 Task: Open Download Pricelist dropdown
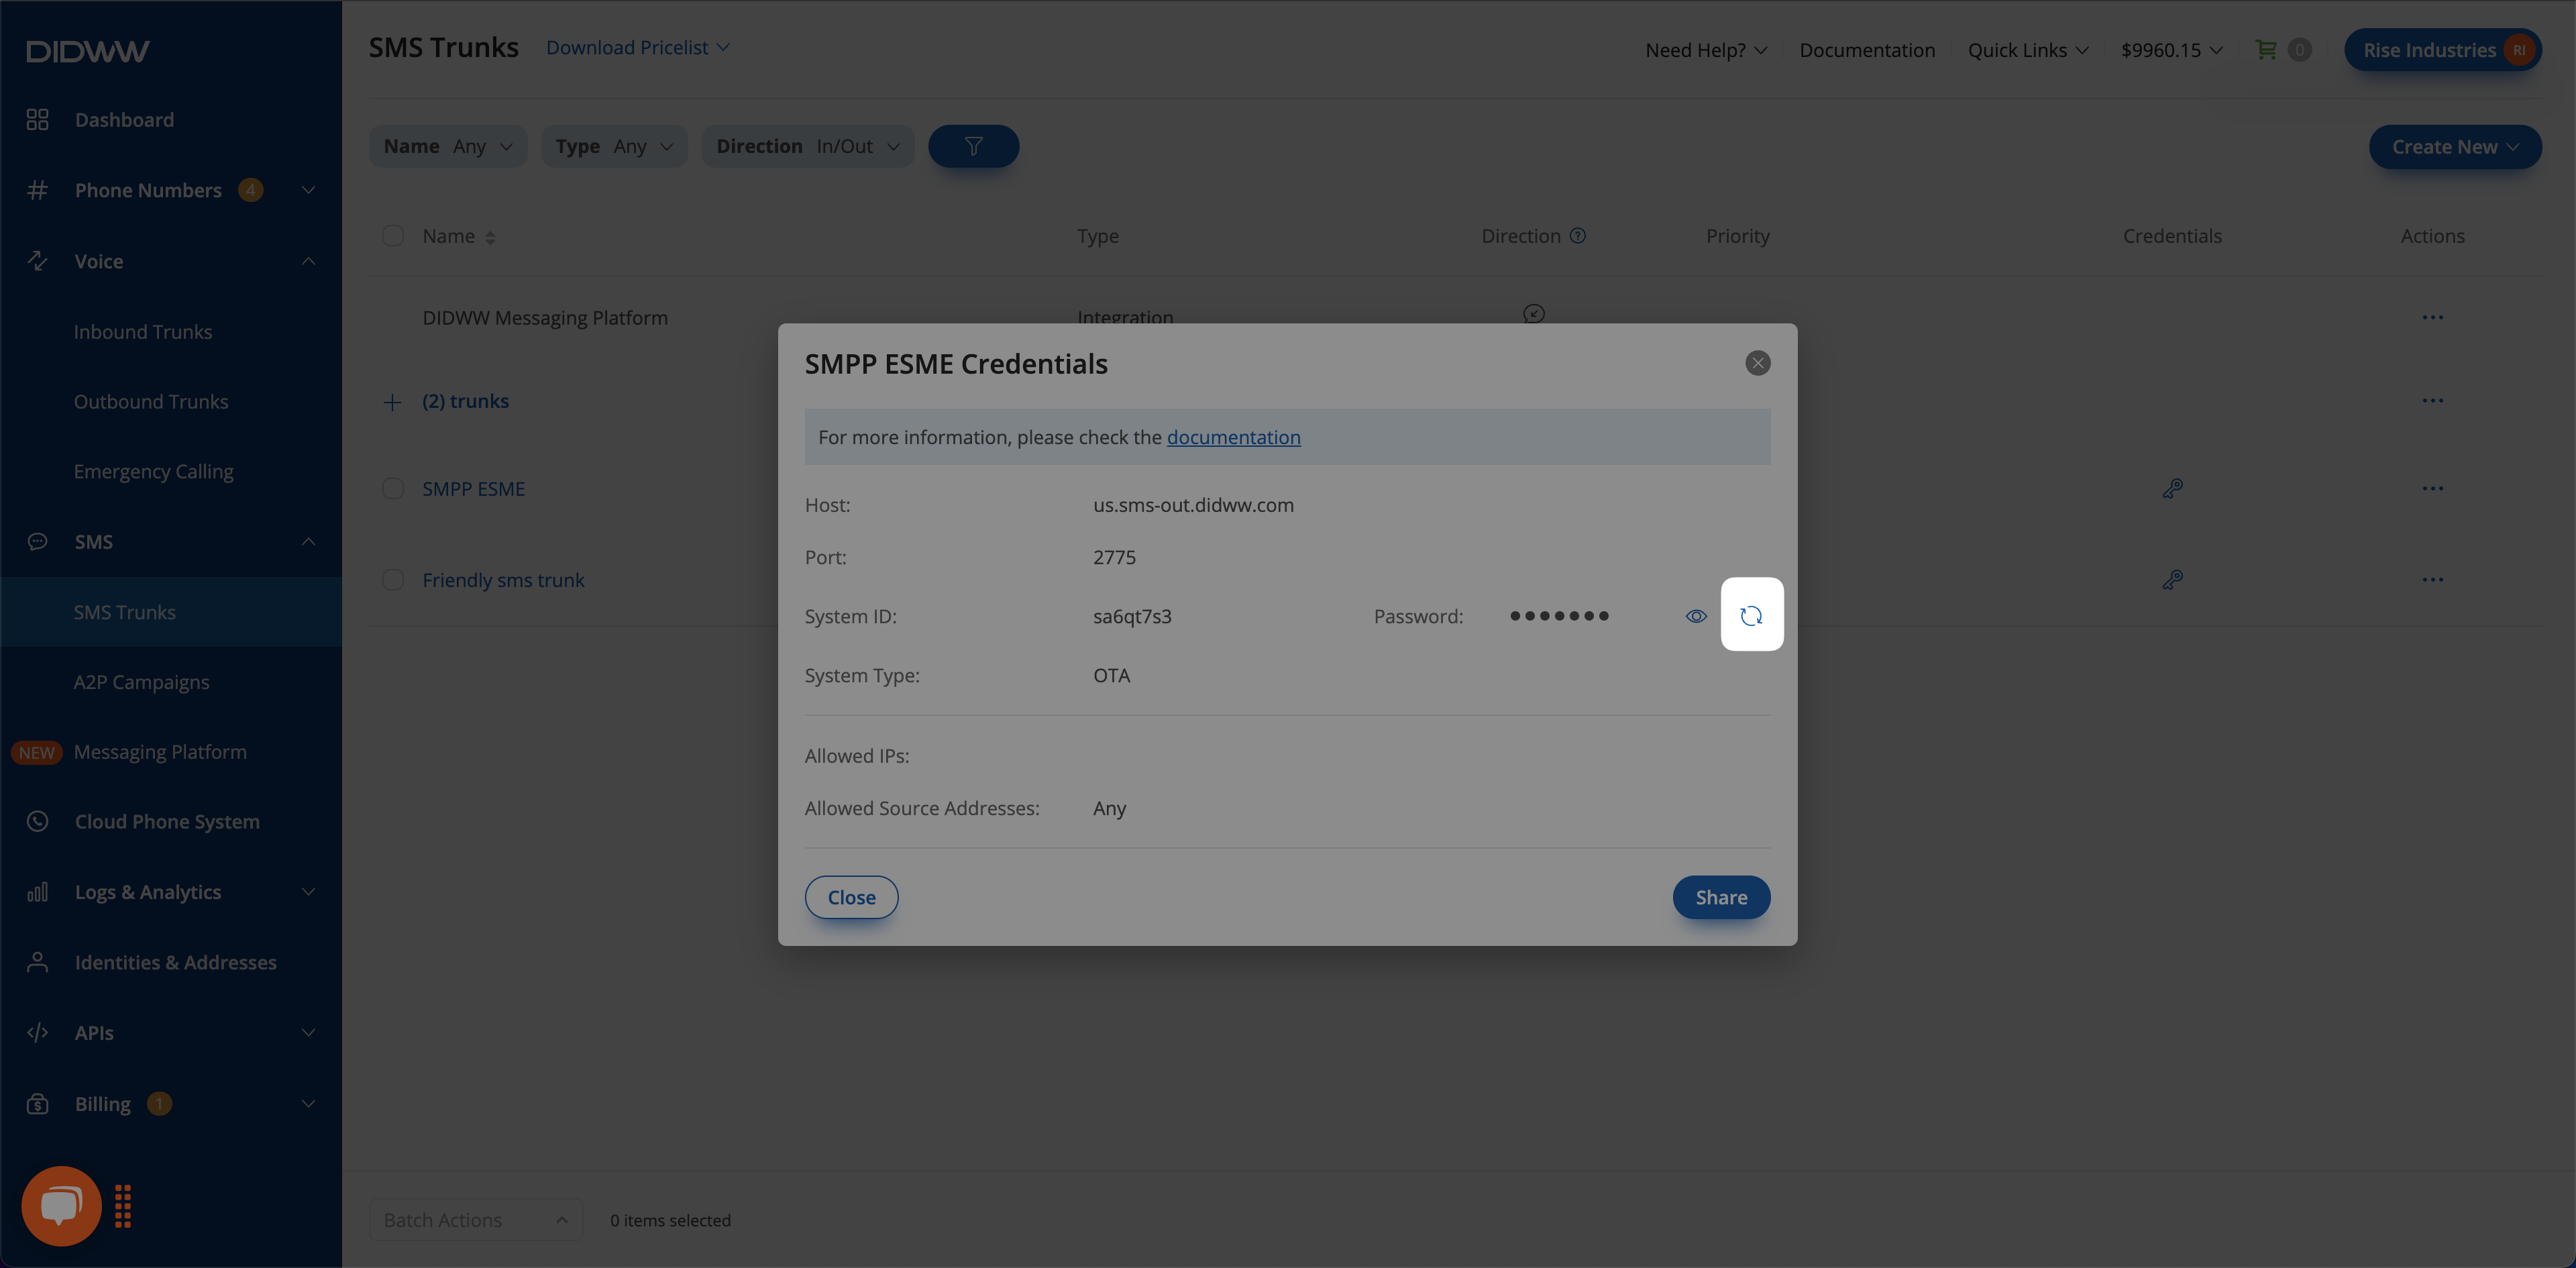(637, 48)
